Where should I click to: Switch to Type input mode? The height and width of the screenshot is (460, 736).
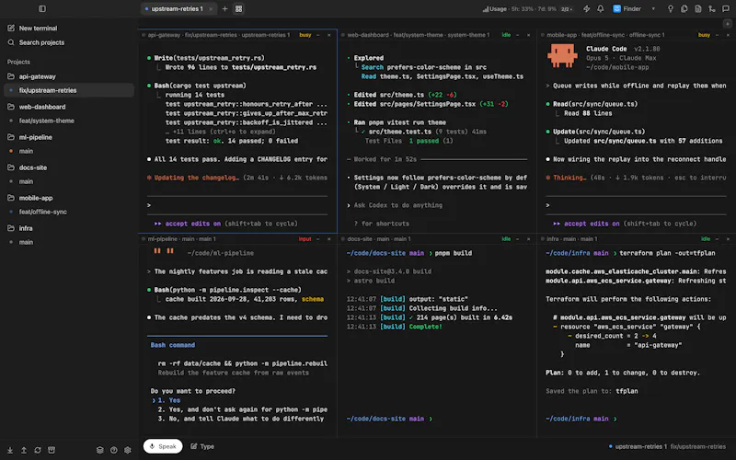[202, 446]
